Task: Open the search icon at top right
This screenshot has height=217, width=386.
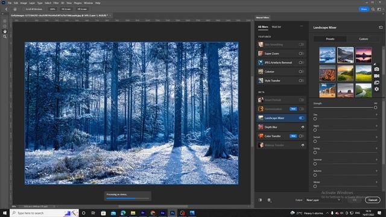Action: coord(373,9)
